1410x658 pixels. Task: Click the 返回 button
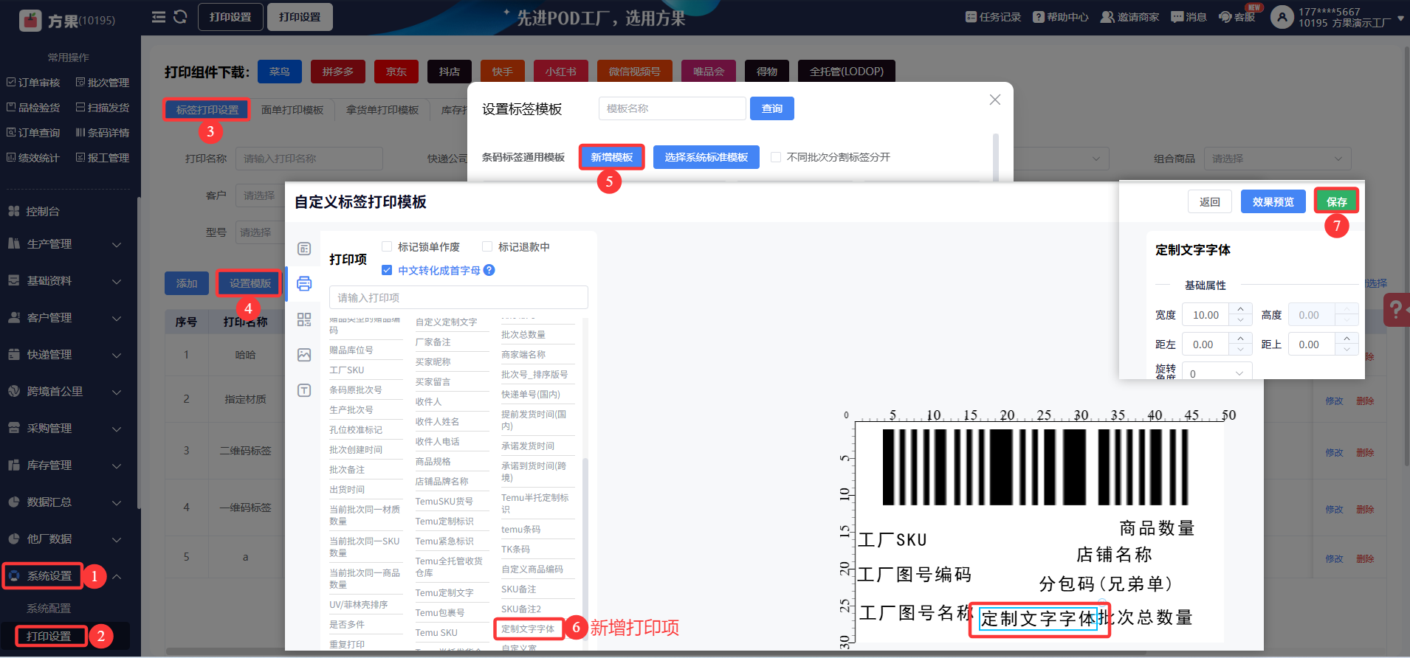pyautogui.click(x=1210, y=201)
